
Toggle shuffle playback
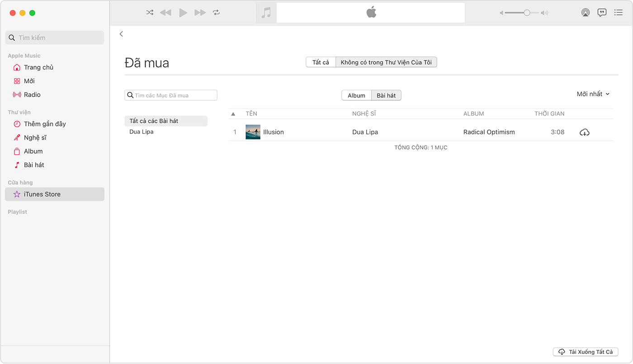pyautogui.click(x=150, y=13)
